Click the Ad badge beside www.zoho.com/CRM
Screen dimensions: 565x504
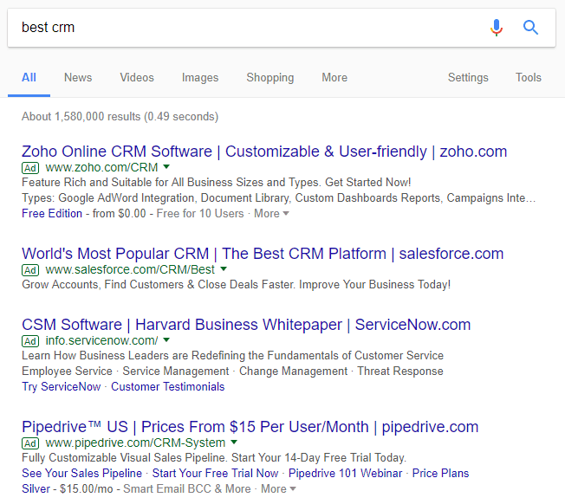pyautogui.click(x=30, y=168)
